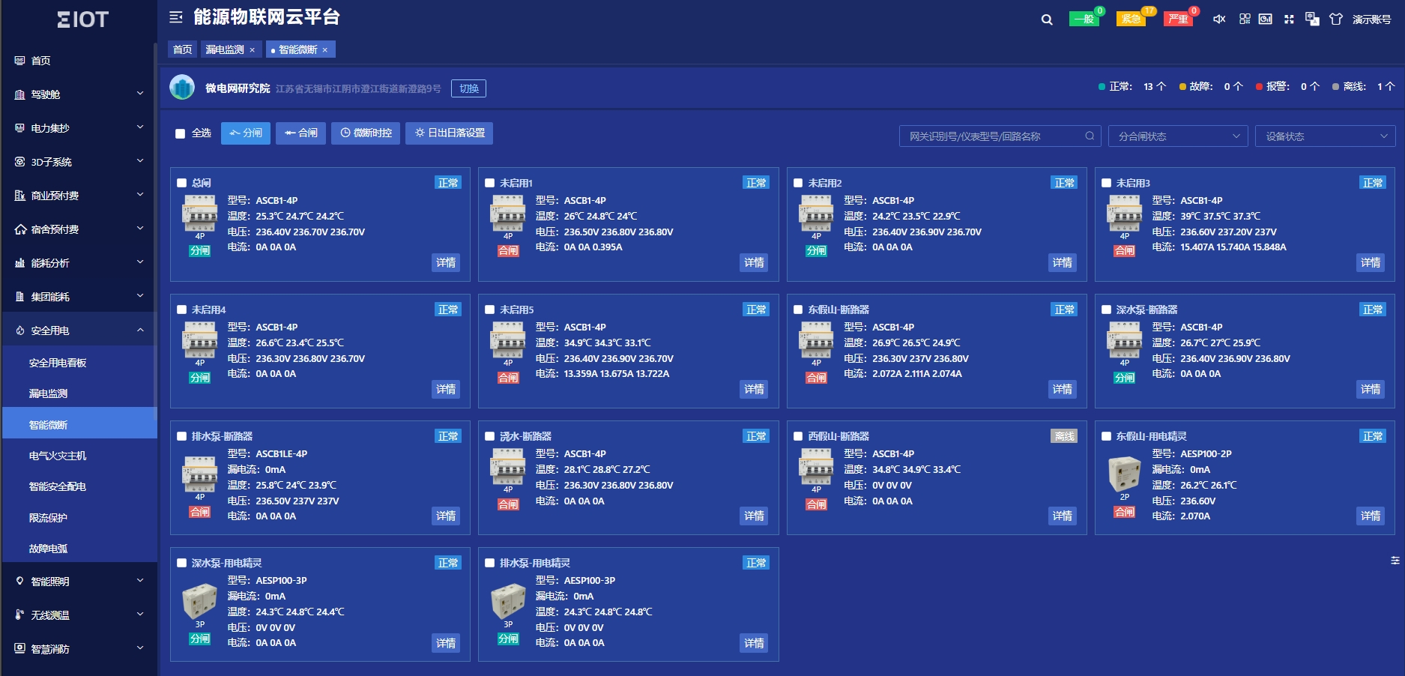Check the 全选 select-all checkbox
Image resolution: width=1405 pixels, height=676 pixels.
pos(181,133)
